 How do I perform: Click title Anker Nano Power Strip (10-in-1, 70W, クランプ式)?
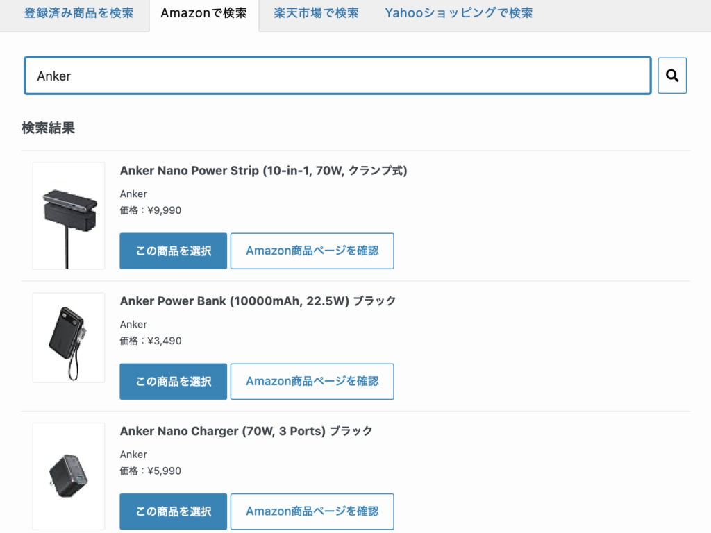point(263,171)
